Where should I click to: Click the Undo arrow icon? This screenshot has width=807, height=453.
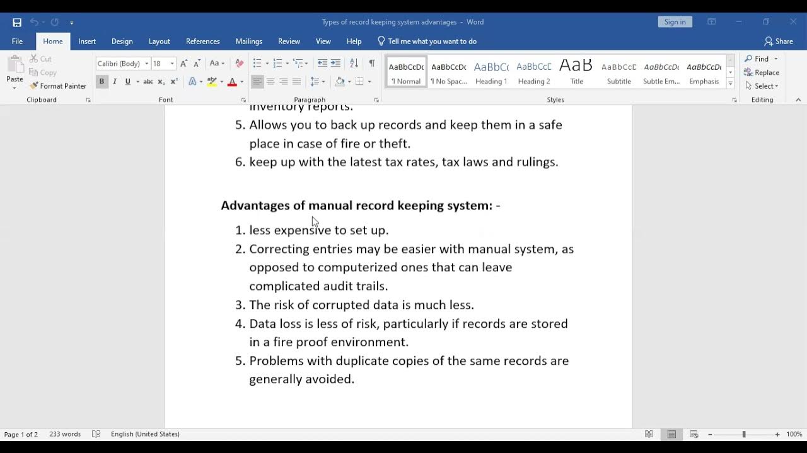click(35, 22)
